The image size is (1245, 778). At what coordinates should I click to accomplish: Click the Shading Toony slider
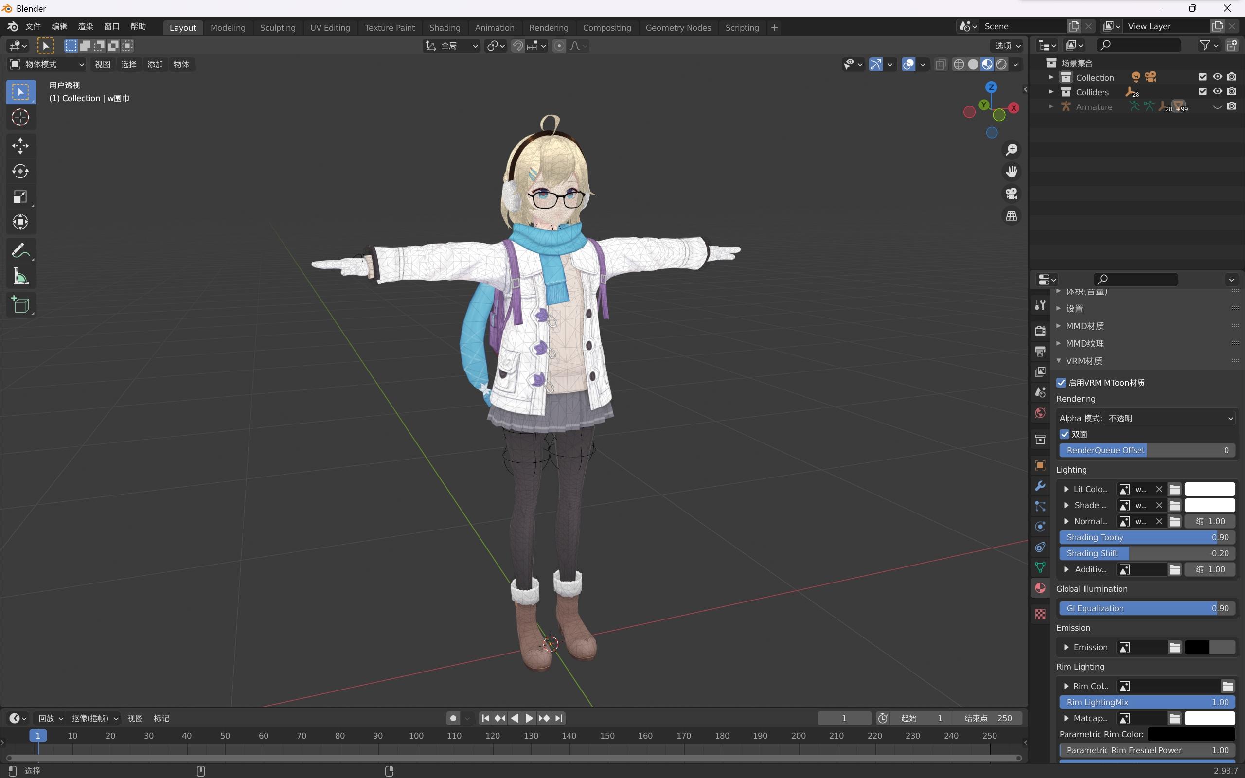pos(1147,537)
